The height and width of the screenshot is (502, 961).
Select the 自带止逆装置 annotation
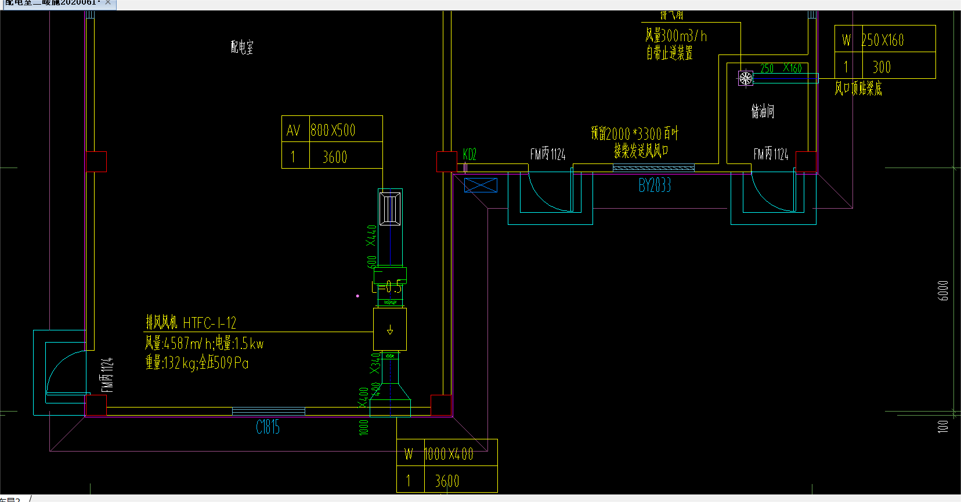tap(669, 53)
